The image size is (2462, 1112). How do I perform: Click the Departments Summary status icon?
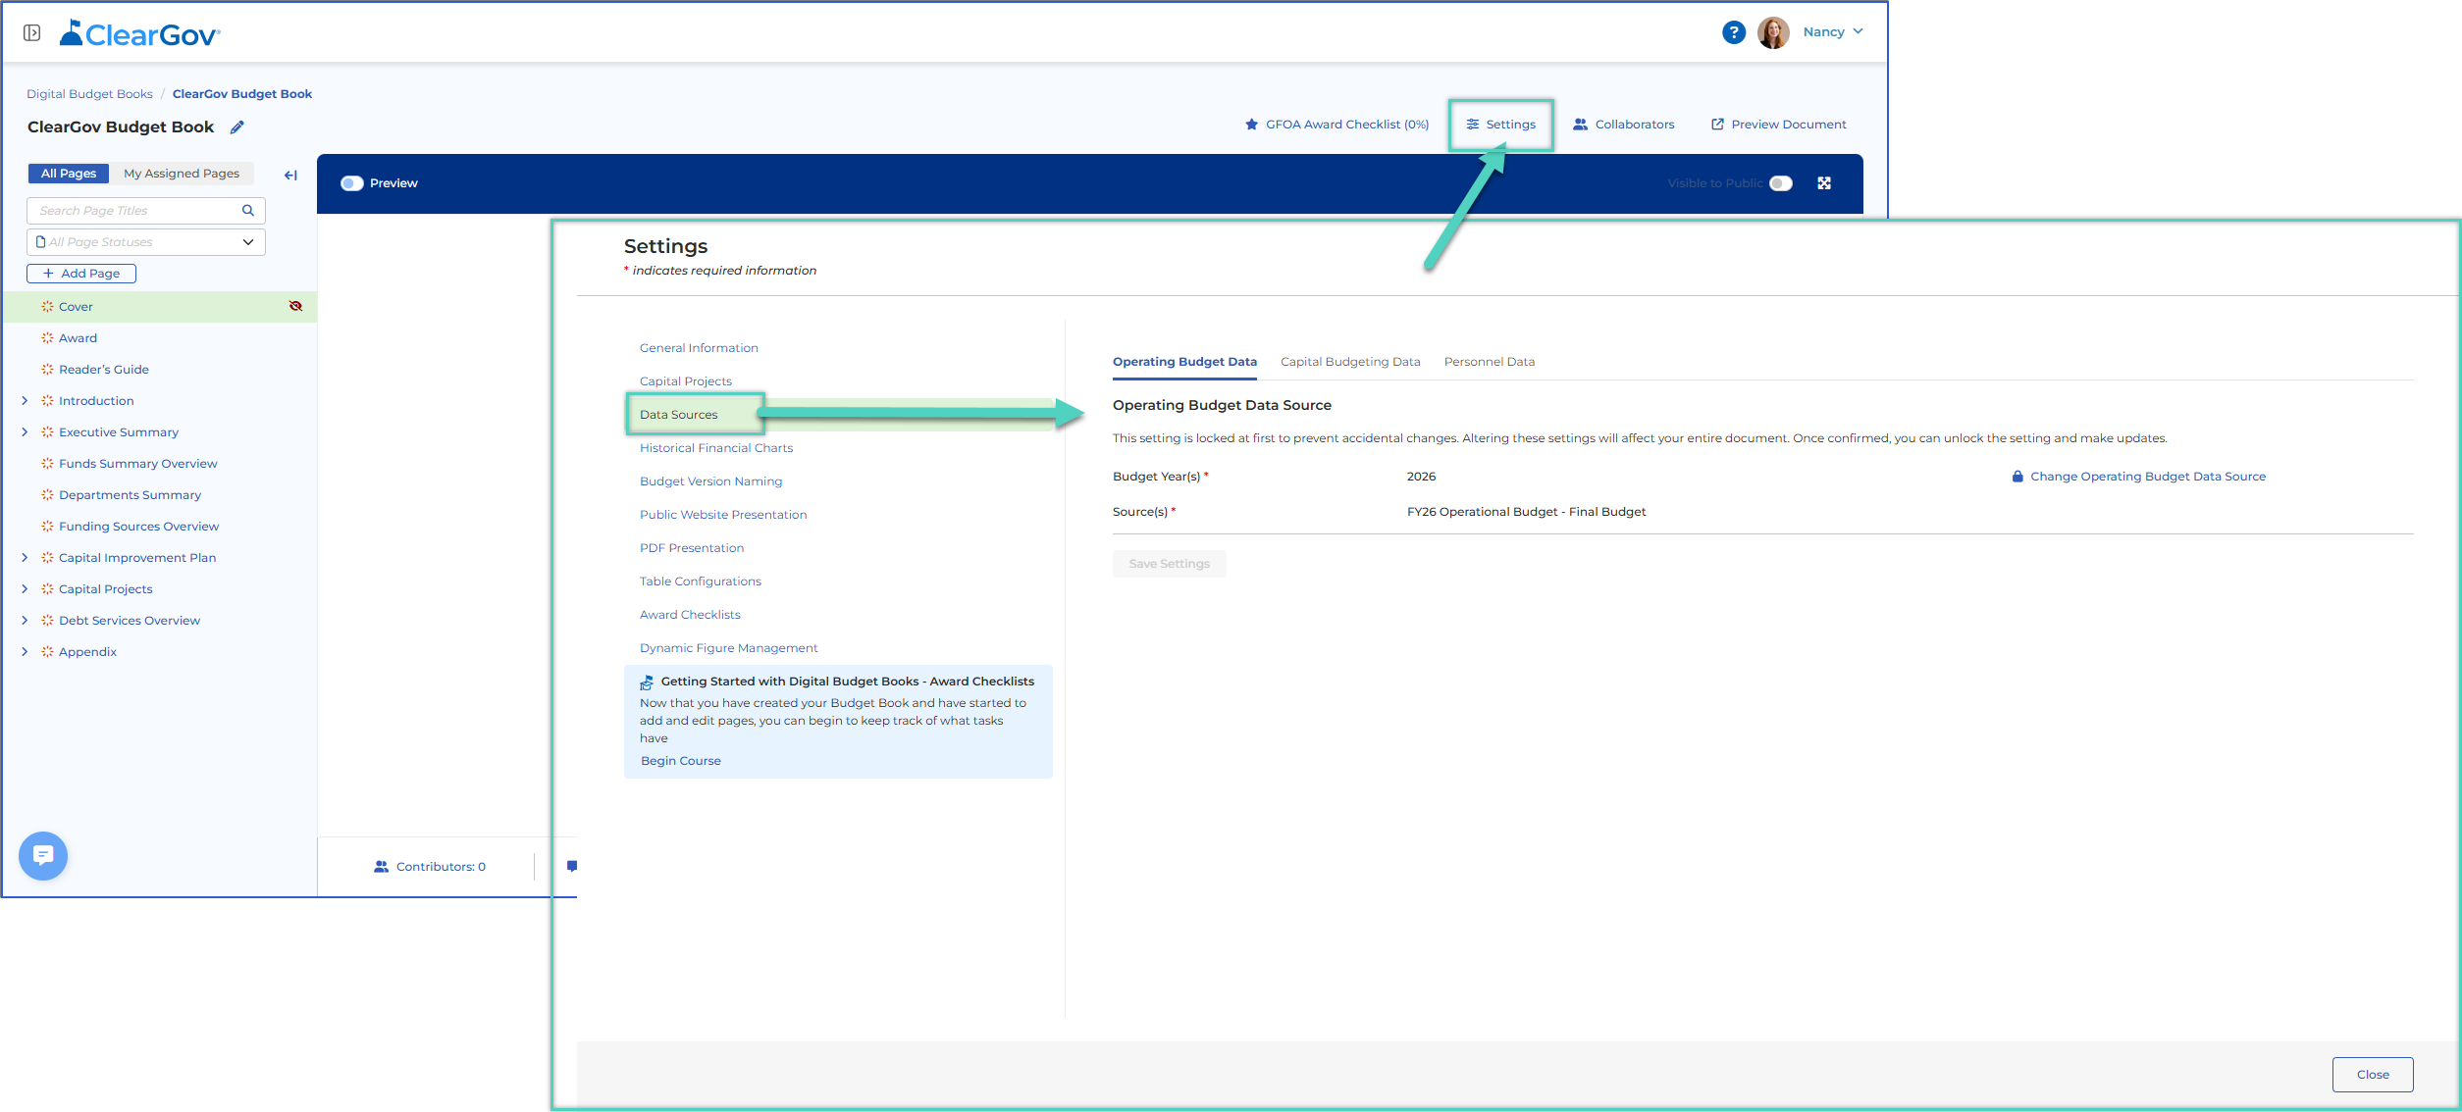tap(47, 495)
